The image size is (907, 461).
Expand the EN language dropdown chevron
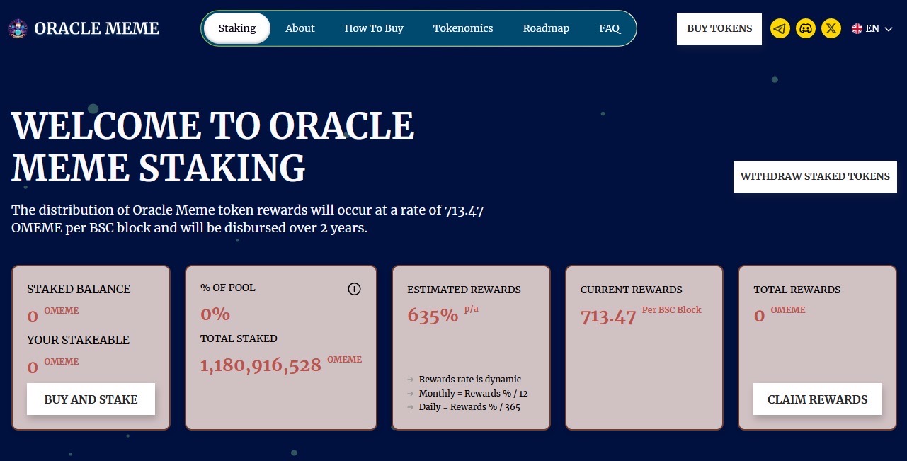tap(889, 29)
